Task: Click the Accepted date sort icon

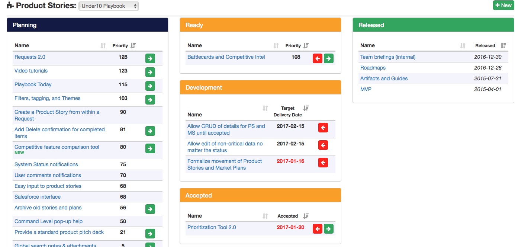Action: tap(306, 216)
